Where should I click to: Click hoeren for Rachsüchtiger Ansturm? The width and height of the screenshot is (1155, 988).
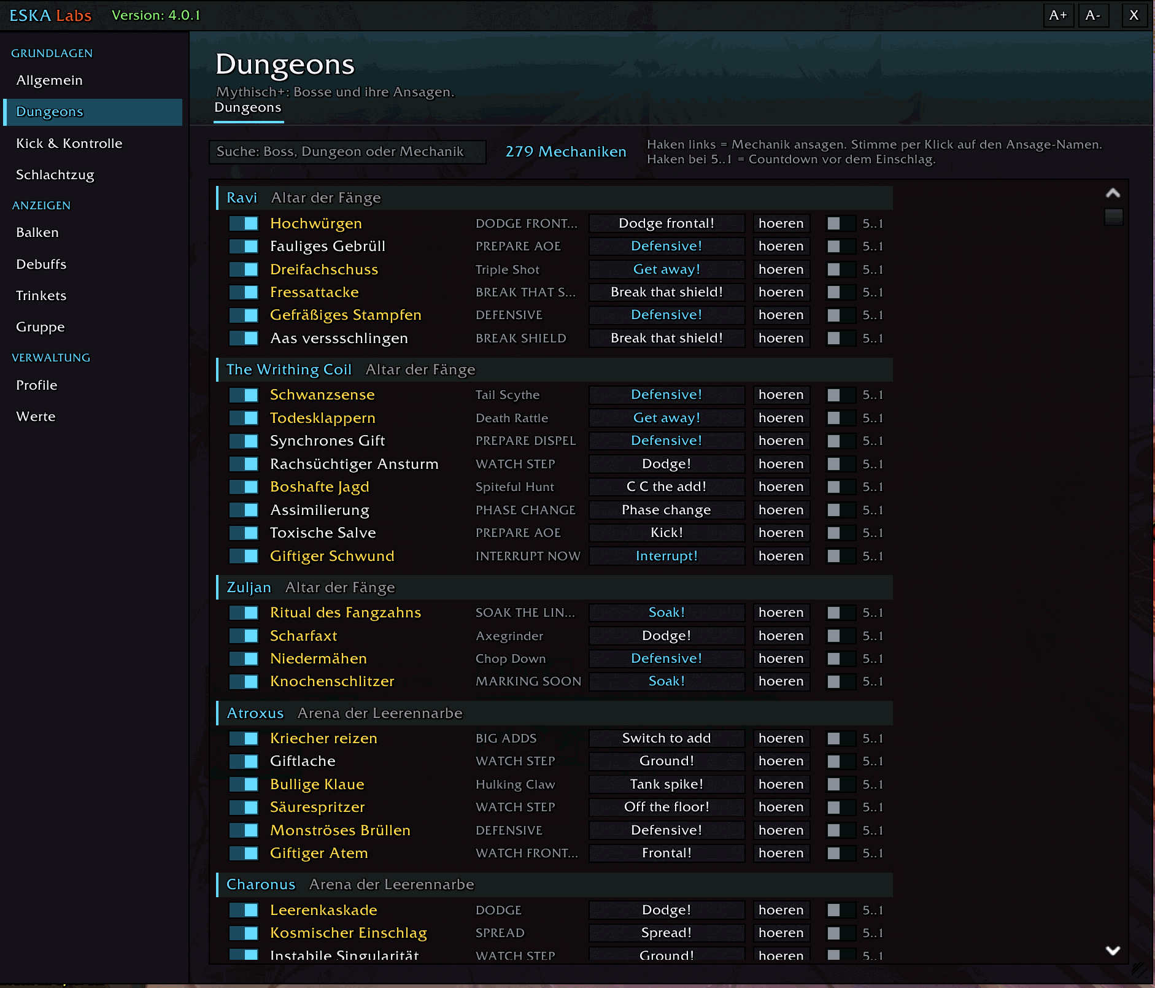click(x=781, y=464)
